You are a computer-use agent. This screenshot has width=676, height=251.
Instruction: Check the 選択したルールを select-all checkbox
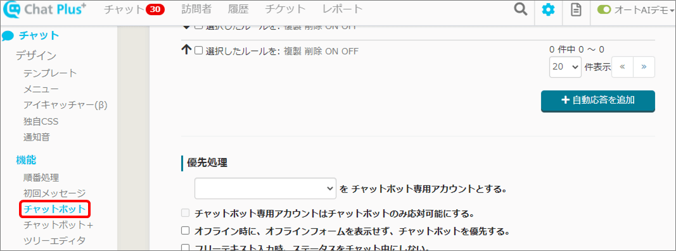click(198, 51)
